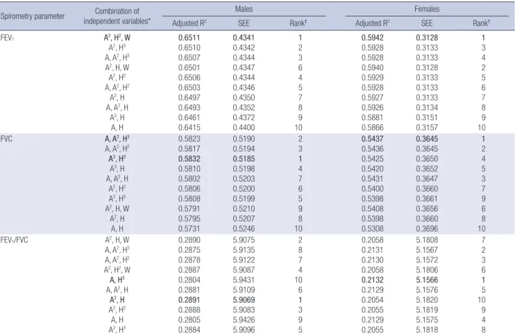Select male SEE value 5.9431

pyautogui.click(x=244, y=280)
